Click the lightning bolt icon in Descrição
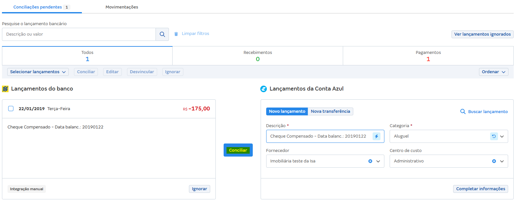This screenshot has width=516, height=202. tap(376, 136)
